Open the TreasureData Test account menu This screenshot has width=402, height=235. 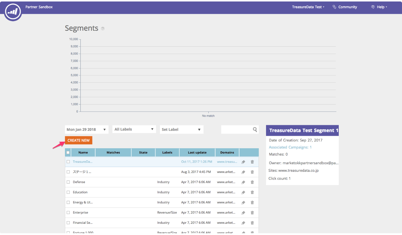308,7
